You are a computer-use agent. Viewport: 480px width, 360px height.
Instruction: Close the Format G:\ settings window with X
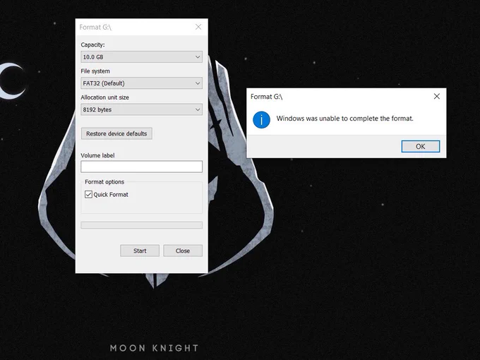(x=198, y=27)
